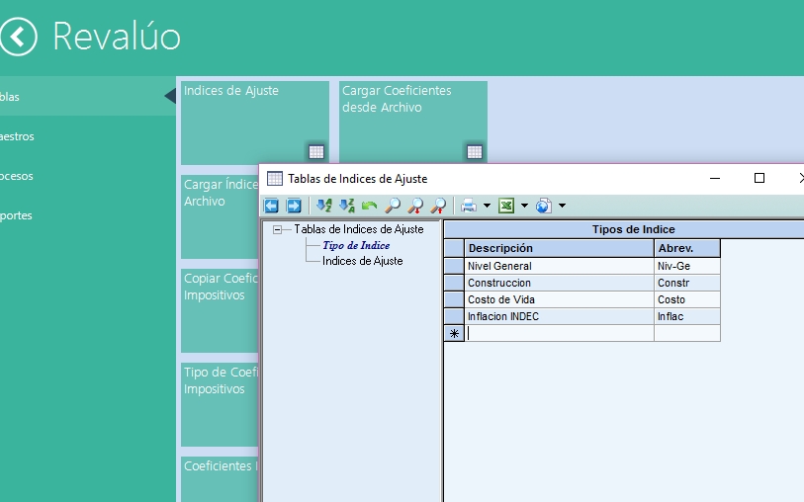
Task: Maximize the Tablas de Indices de Ajuste window
Action: (759, 178)
